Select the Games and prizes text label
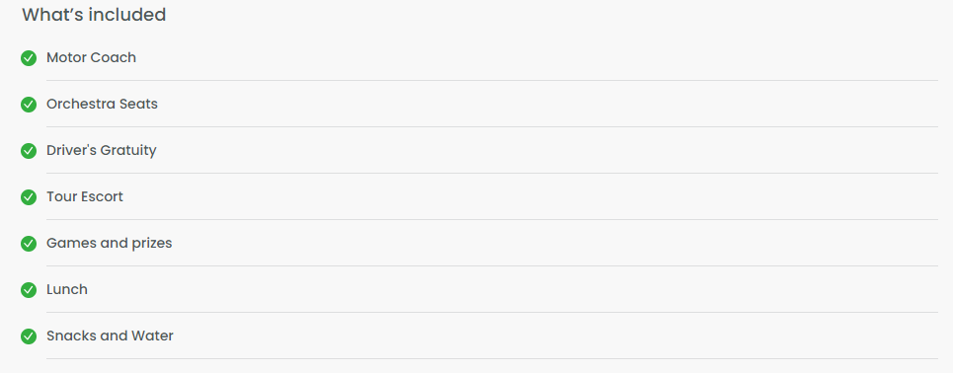953x373 pixels. pos(110,243)
